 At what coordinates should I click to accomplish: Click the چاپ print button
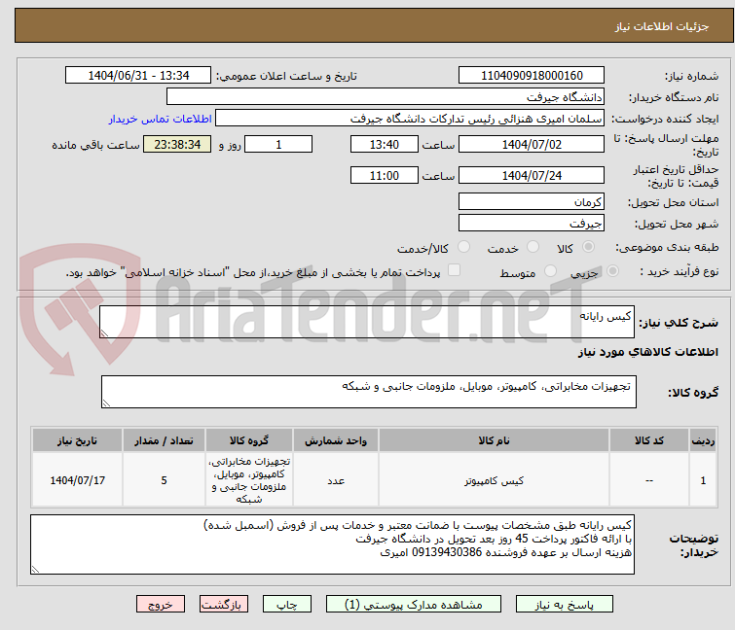[287, 605]
